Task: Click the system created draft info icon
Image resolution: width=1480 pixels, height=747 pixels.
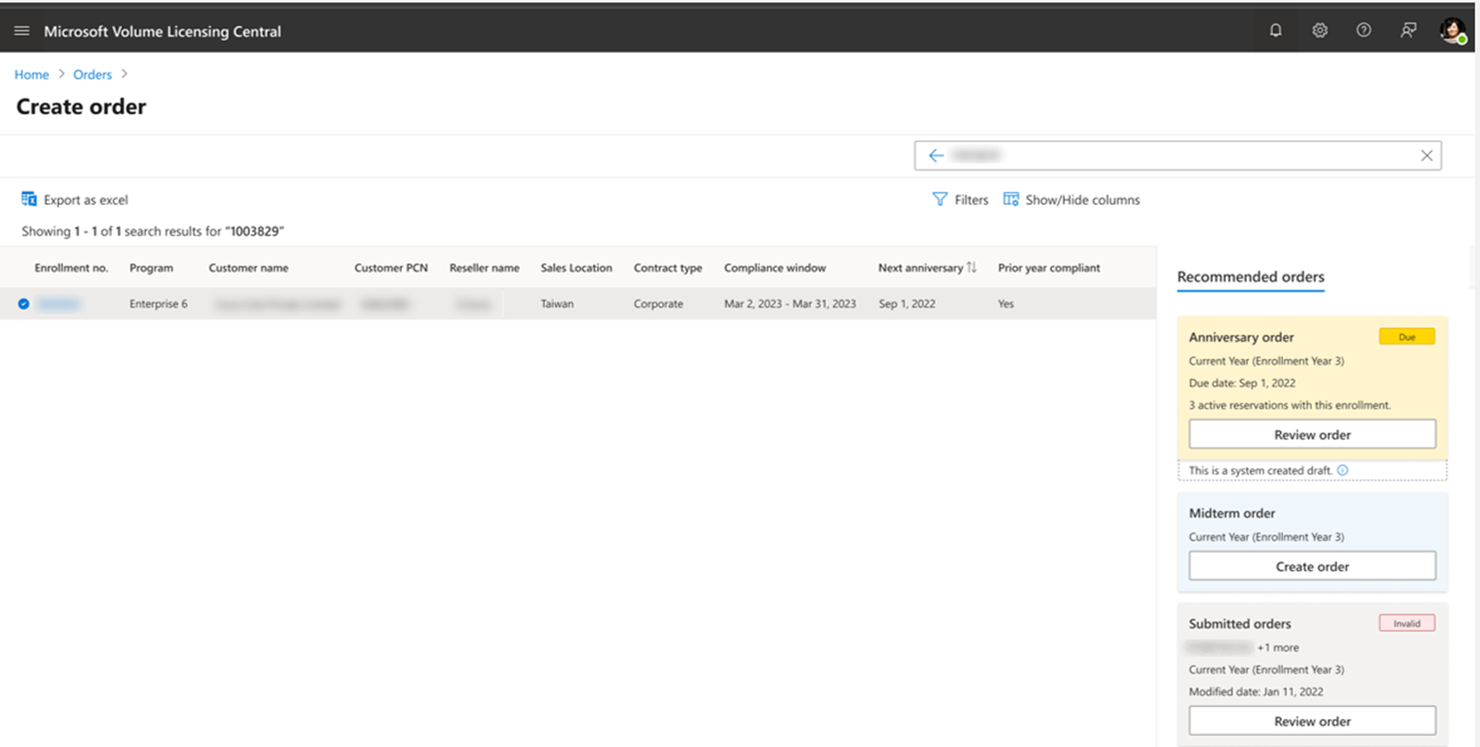Action: pos(1343,470)
